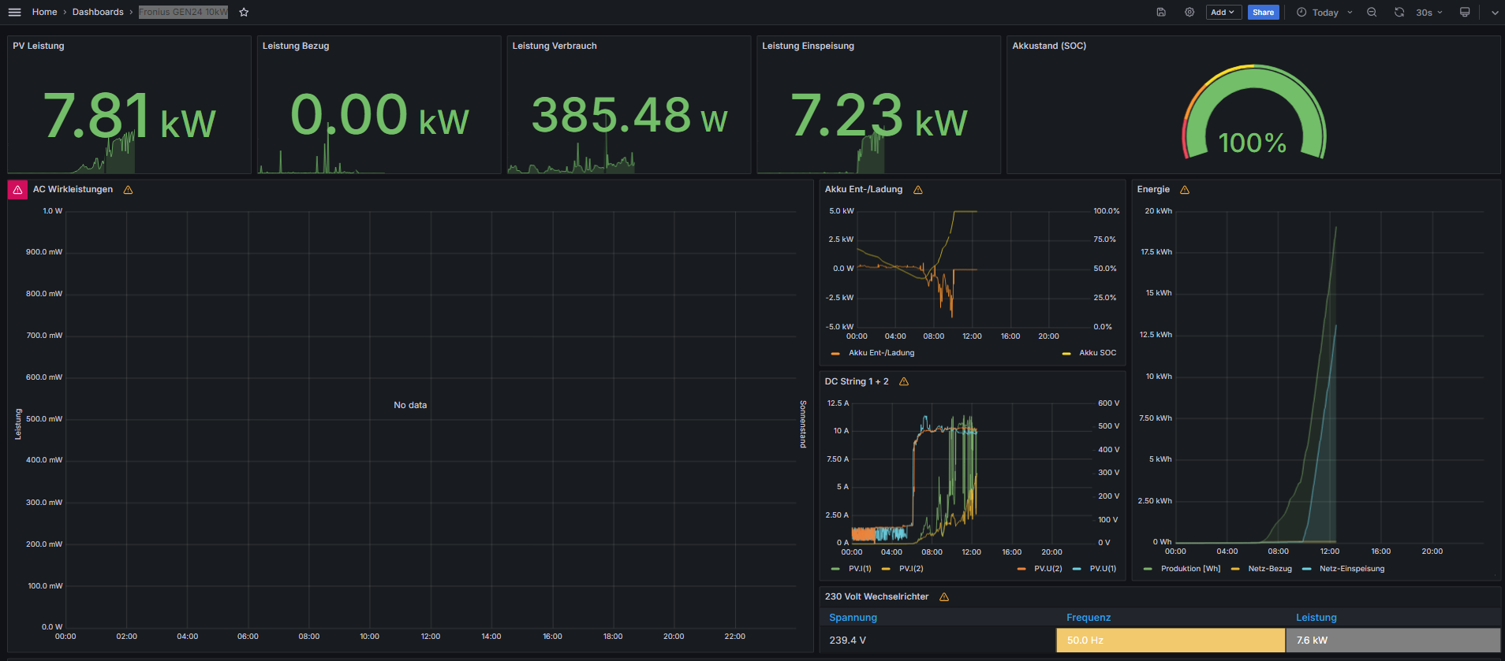Click the red error icon on AC Wirkleistungen
This screenshot has height=661, width=1505.
pyautogui.click(x=17, y=190)
